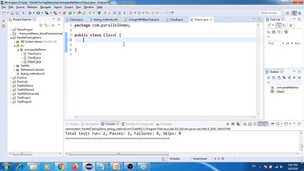Toggle Categorized view in Task List
The width and height of the screenshot is (304, 171).
(279, 25)
